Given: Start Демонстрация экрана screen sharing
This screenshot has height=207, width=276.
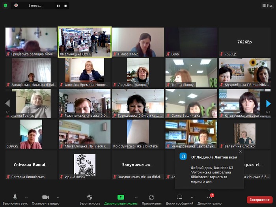Looking at the screenshot, I should 121,200.
